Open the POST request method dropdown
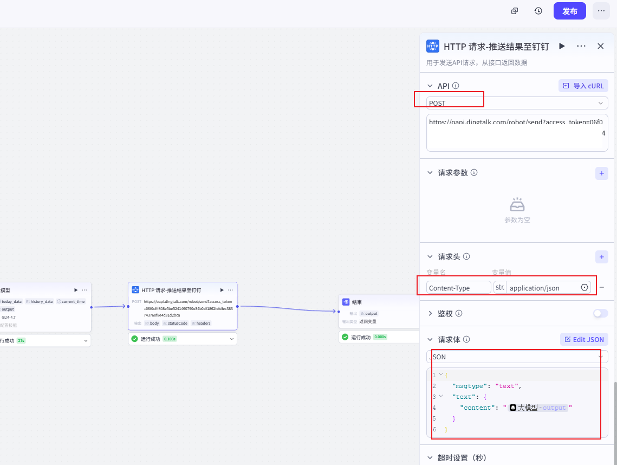Image resolution: width=617 pixels, height=465 pixels. point(517,103)
